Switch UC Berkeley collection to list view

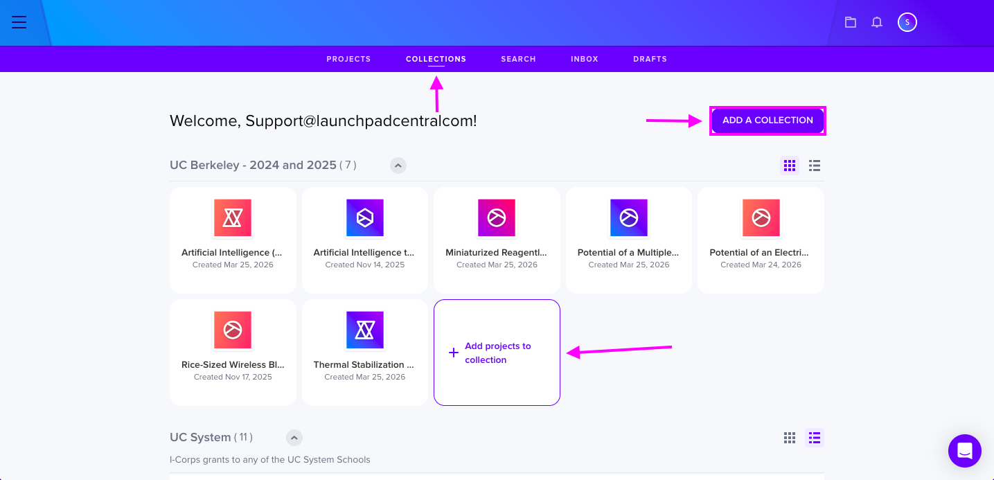click(815, 166)
